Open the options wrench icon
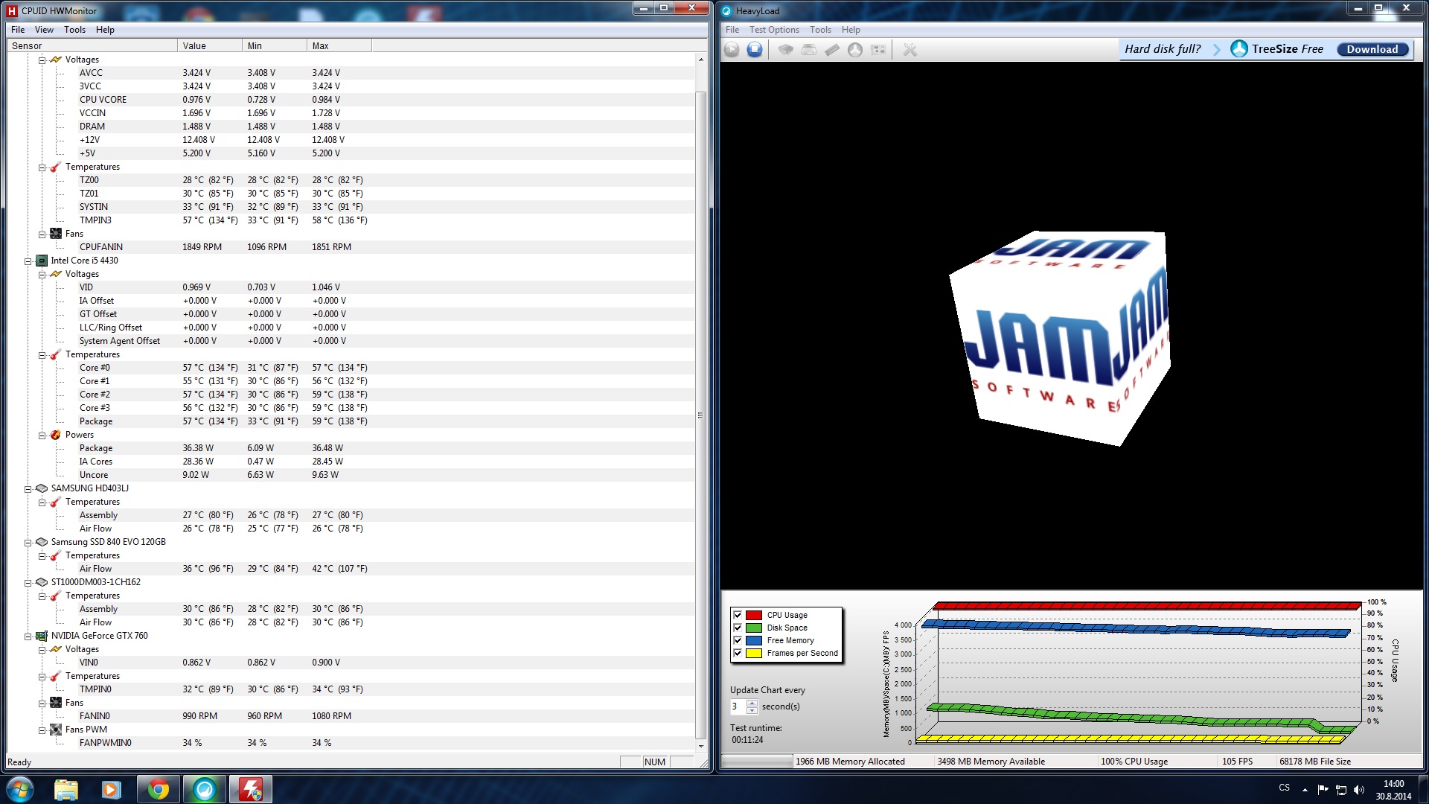The width and height of the screenshot is (1429, 804). coord(909,50)
